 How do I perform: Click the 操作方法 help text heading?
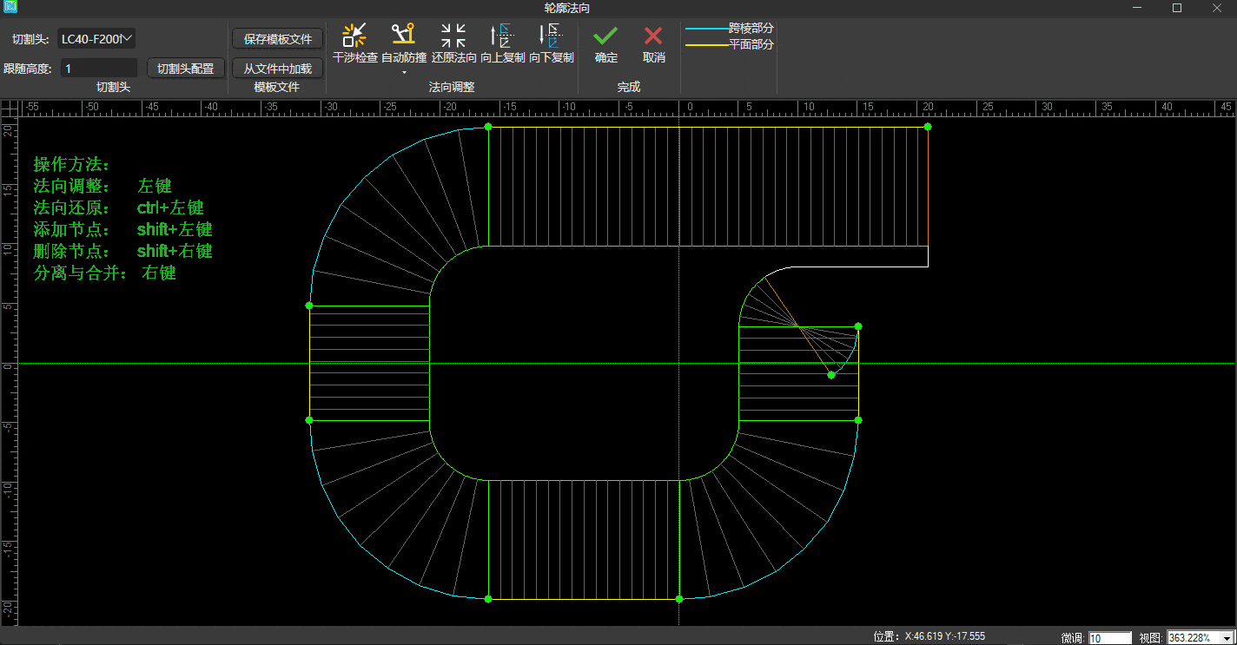coord(71,164)
